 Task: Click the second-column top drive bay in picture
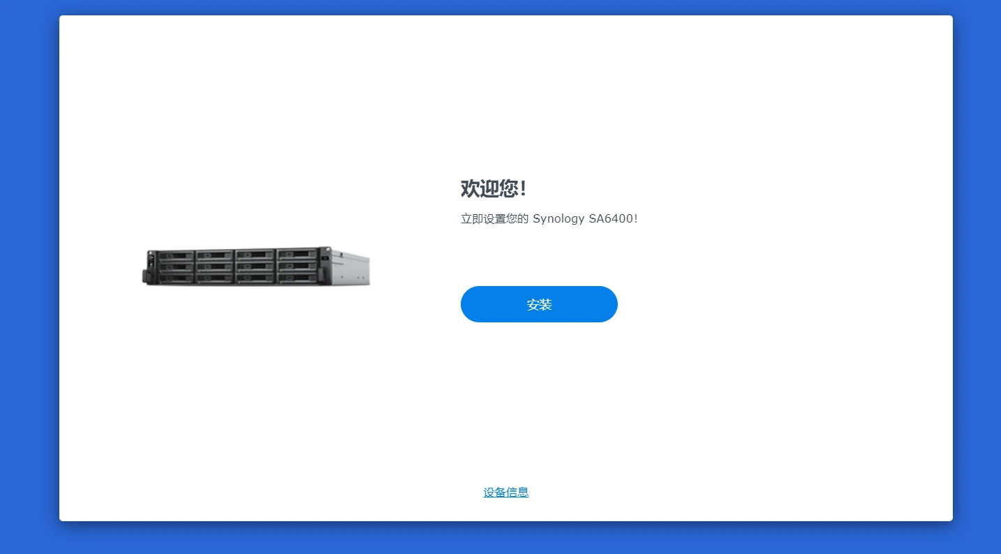214,255
